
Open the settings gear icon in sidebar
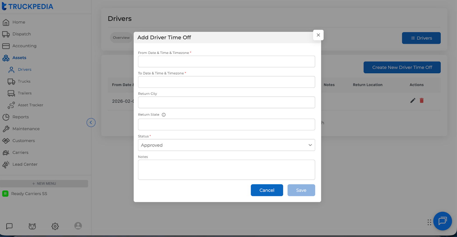click(x=55, y=226)
